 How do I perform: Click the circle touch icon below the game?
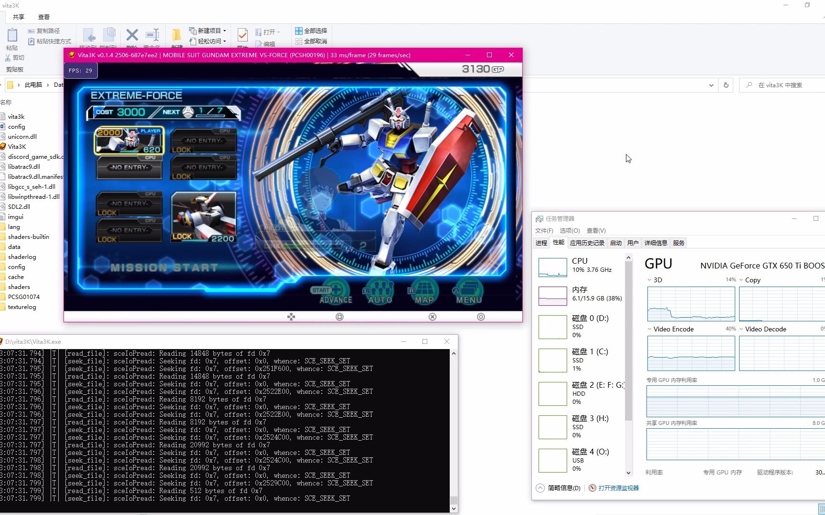coord(481,317)
